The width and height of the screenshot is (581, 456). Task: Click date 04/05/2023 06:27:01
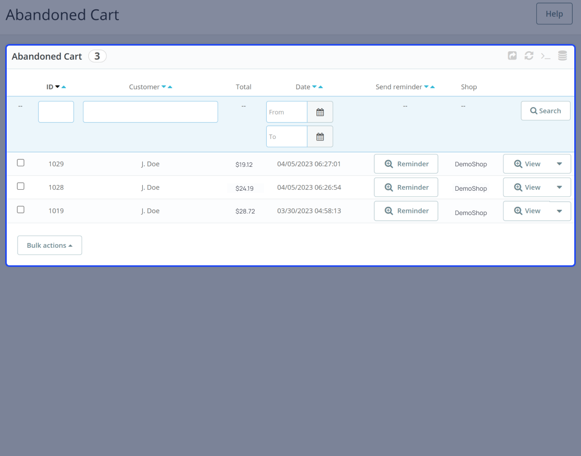309,164
